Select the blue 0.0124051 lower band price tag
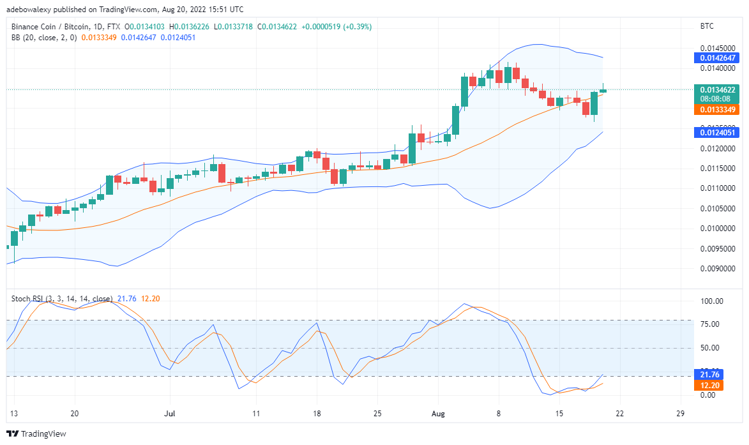The image size is (749, 445). tap(716, 132)
